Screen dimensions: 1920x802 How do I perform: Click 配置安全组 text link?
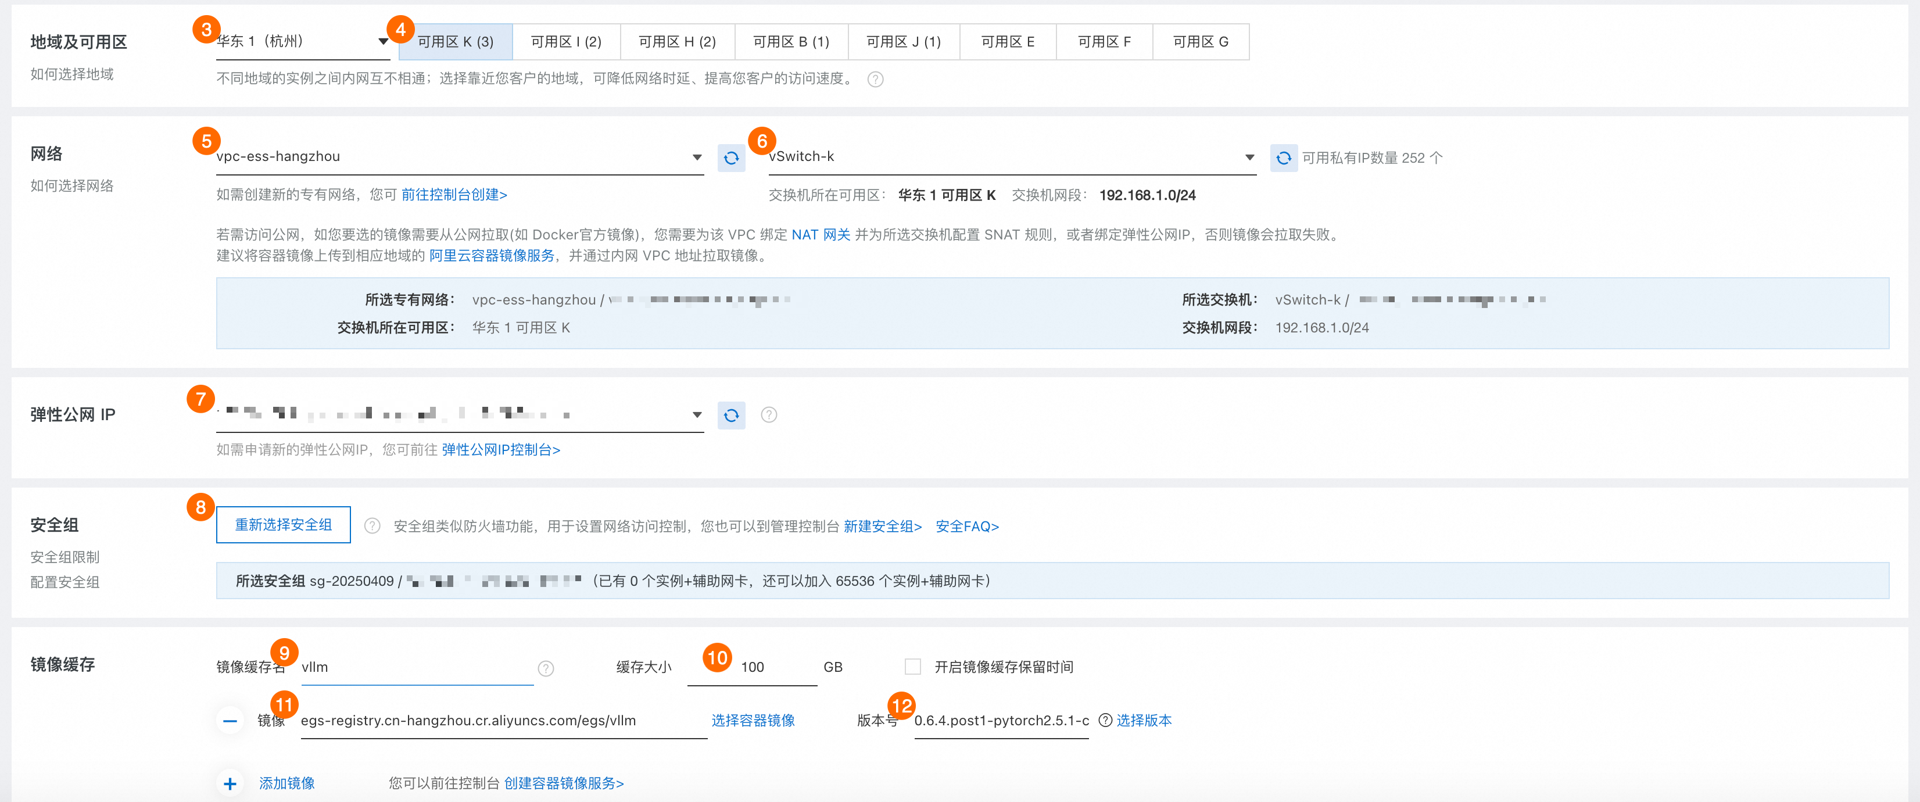click(65, 583)
